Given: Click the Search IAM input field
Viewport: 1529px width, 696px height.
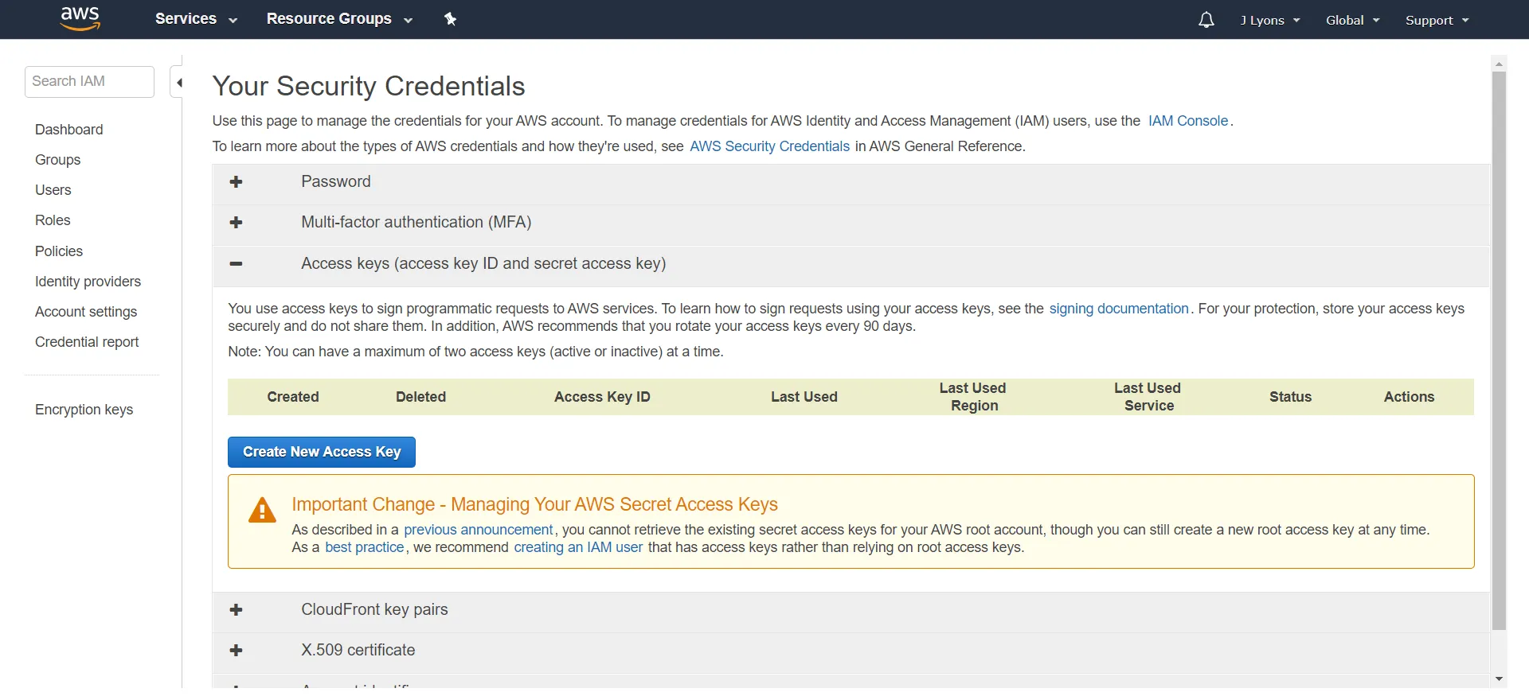Looking at the screenshot, I should tap(89, 82).
